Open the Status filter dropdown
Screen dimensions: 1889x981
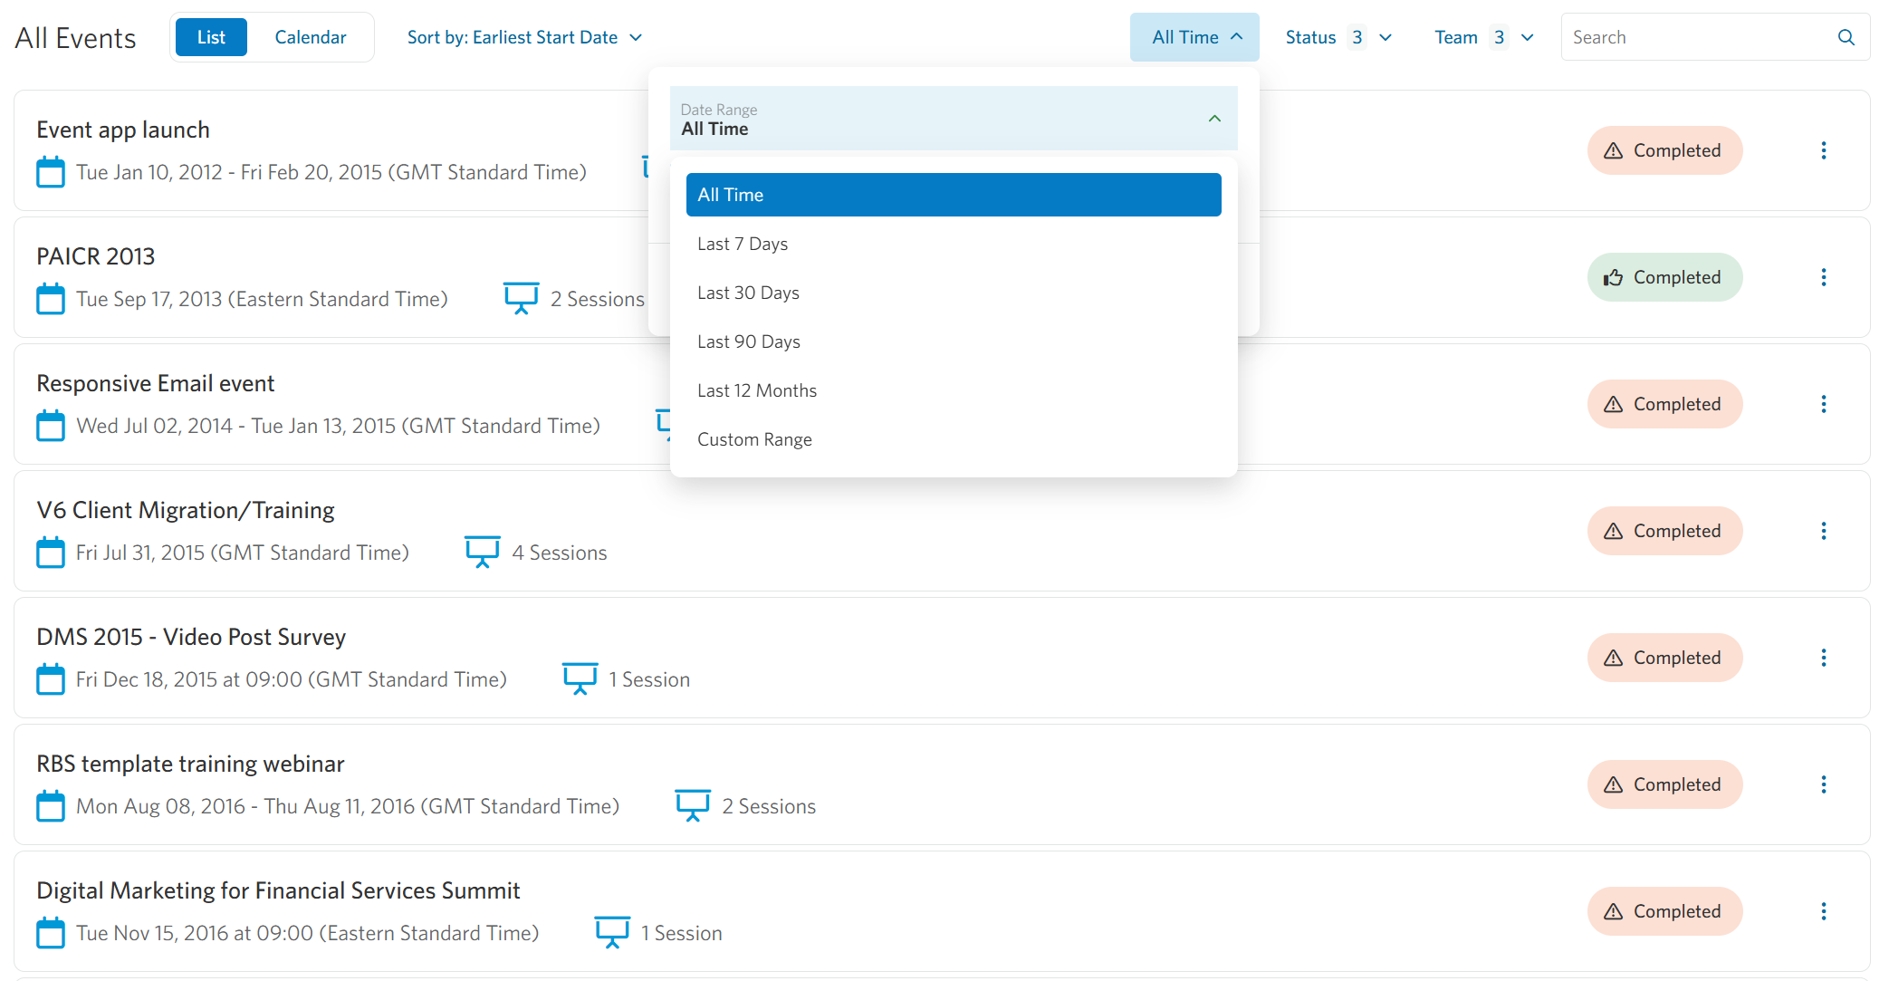[x=1338, y=37]
